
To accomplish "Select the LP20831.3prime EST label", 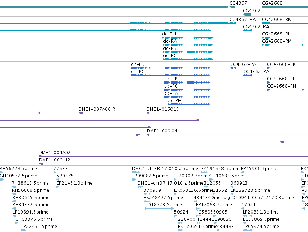I will [261, 212].
